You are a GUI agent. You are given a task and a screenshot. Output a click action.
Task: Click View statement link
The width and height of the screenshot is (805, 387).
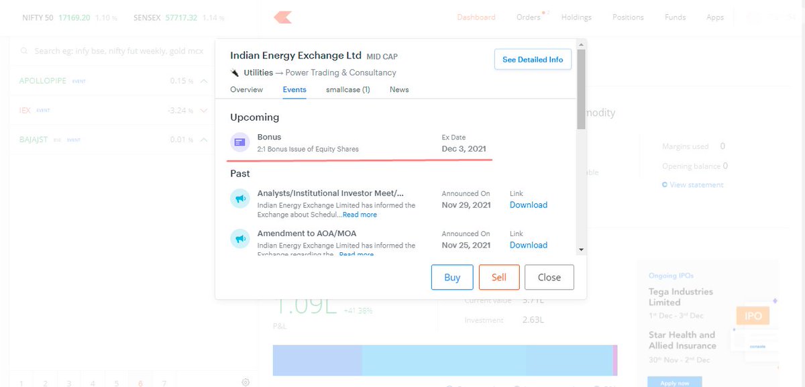tap(696, 184)
